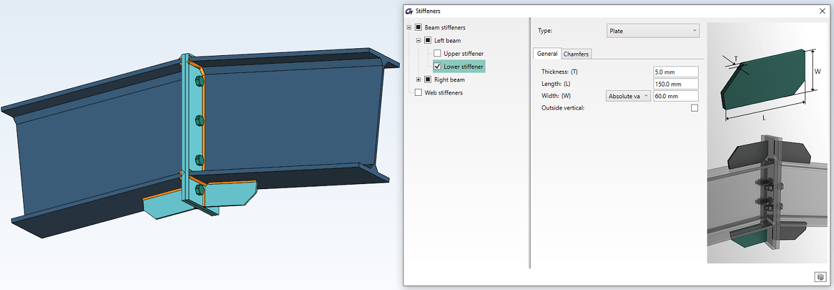834x290 pixels.
Task: Select the Lower stiffener tree row
Action: 464,66
